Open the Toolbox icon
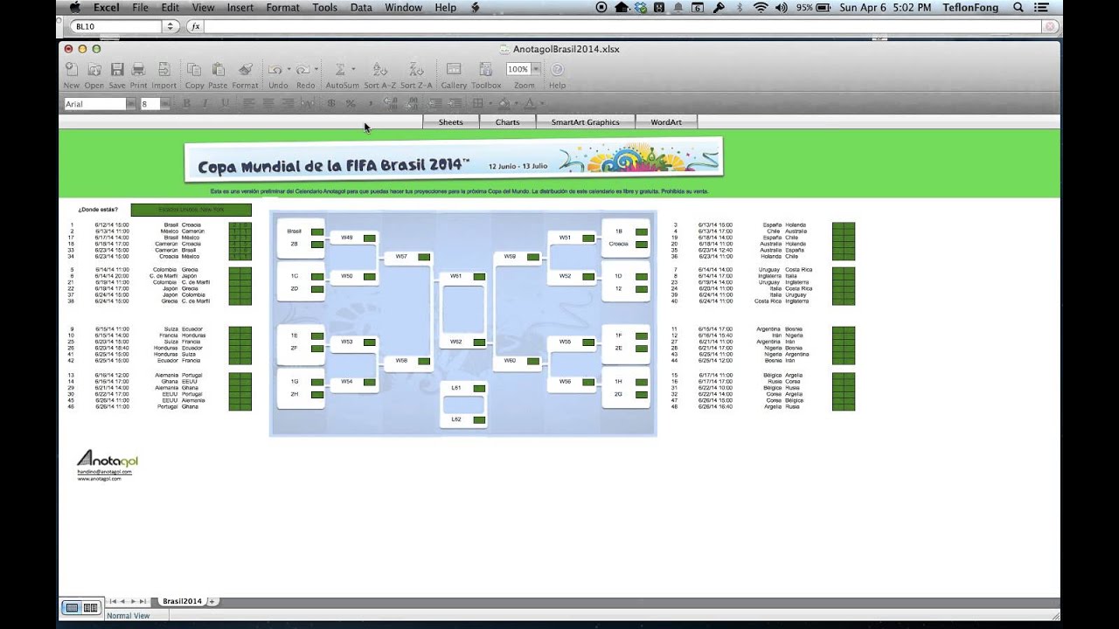 pos(486,69)
